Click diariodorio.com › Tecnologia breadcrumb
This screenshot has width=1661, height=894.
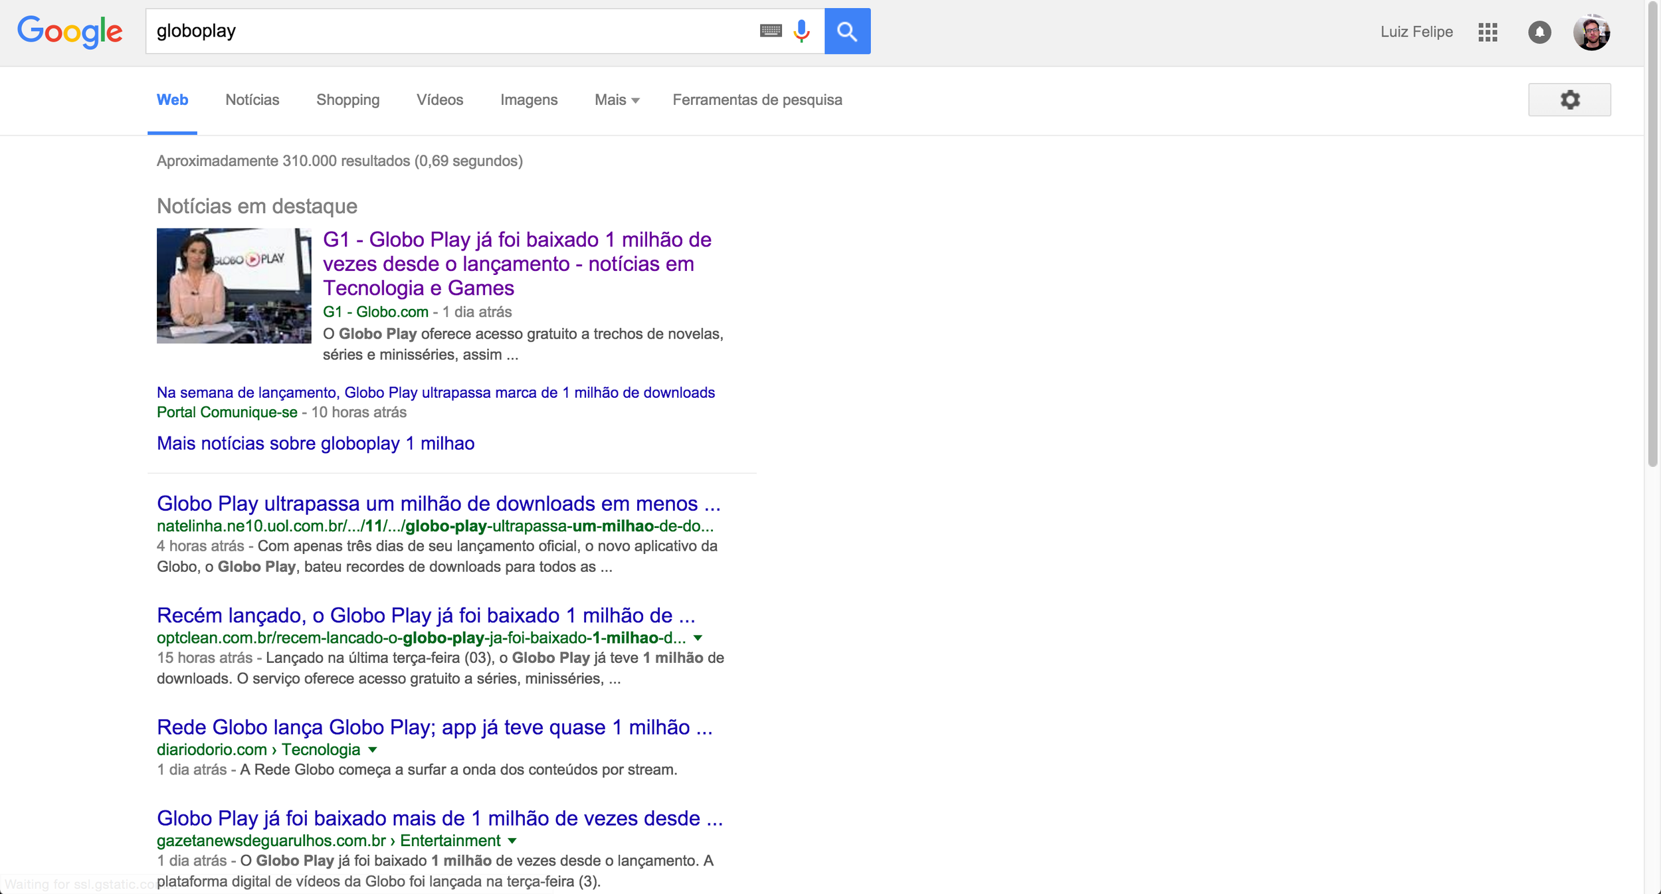[258, 750]
